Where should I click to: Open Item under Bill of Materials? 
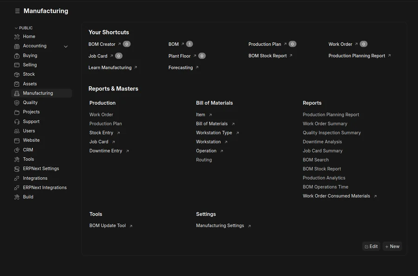coord(201,115)
